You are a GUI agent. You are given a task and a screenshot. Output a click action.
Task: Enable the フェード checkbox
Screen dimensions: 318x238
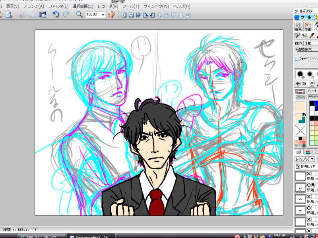pyautogui.click(x=297, y=59)
